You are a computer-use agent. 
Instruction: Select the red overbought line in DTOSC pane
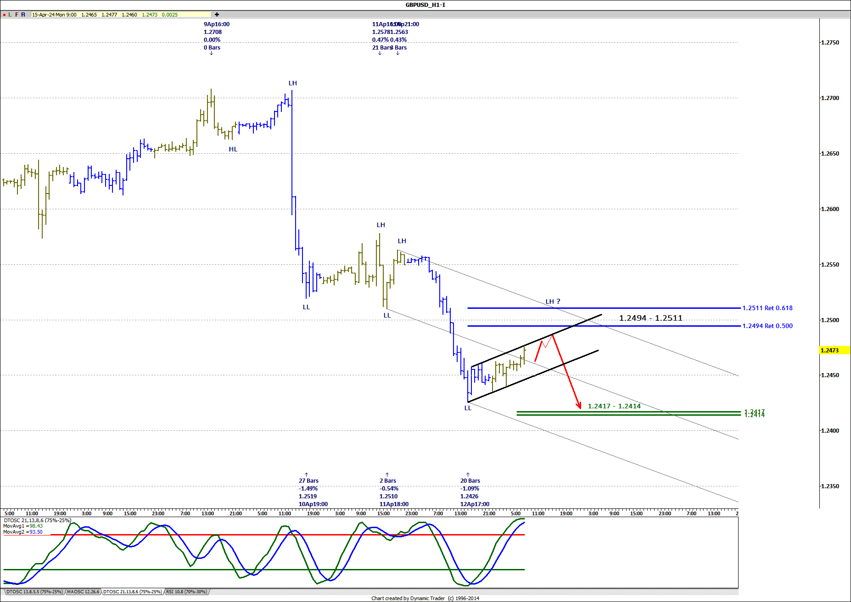287,535
